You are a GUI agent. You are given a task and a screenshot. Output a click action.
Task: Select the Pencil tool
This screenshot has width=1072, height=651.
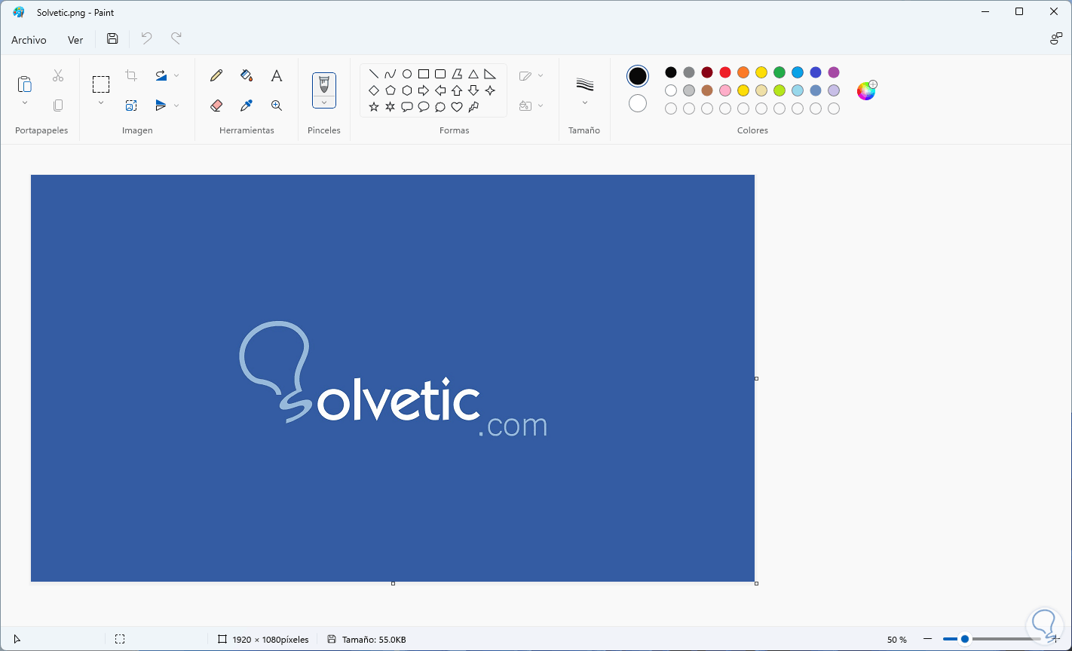(216, 75)
